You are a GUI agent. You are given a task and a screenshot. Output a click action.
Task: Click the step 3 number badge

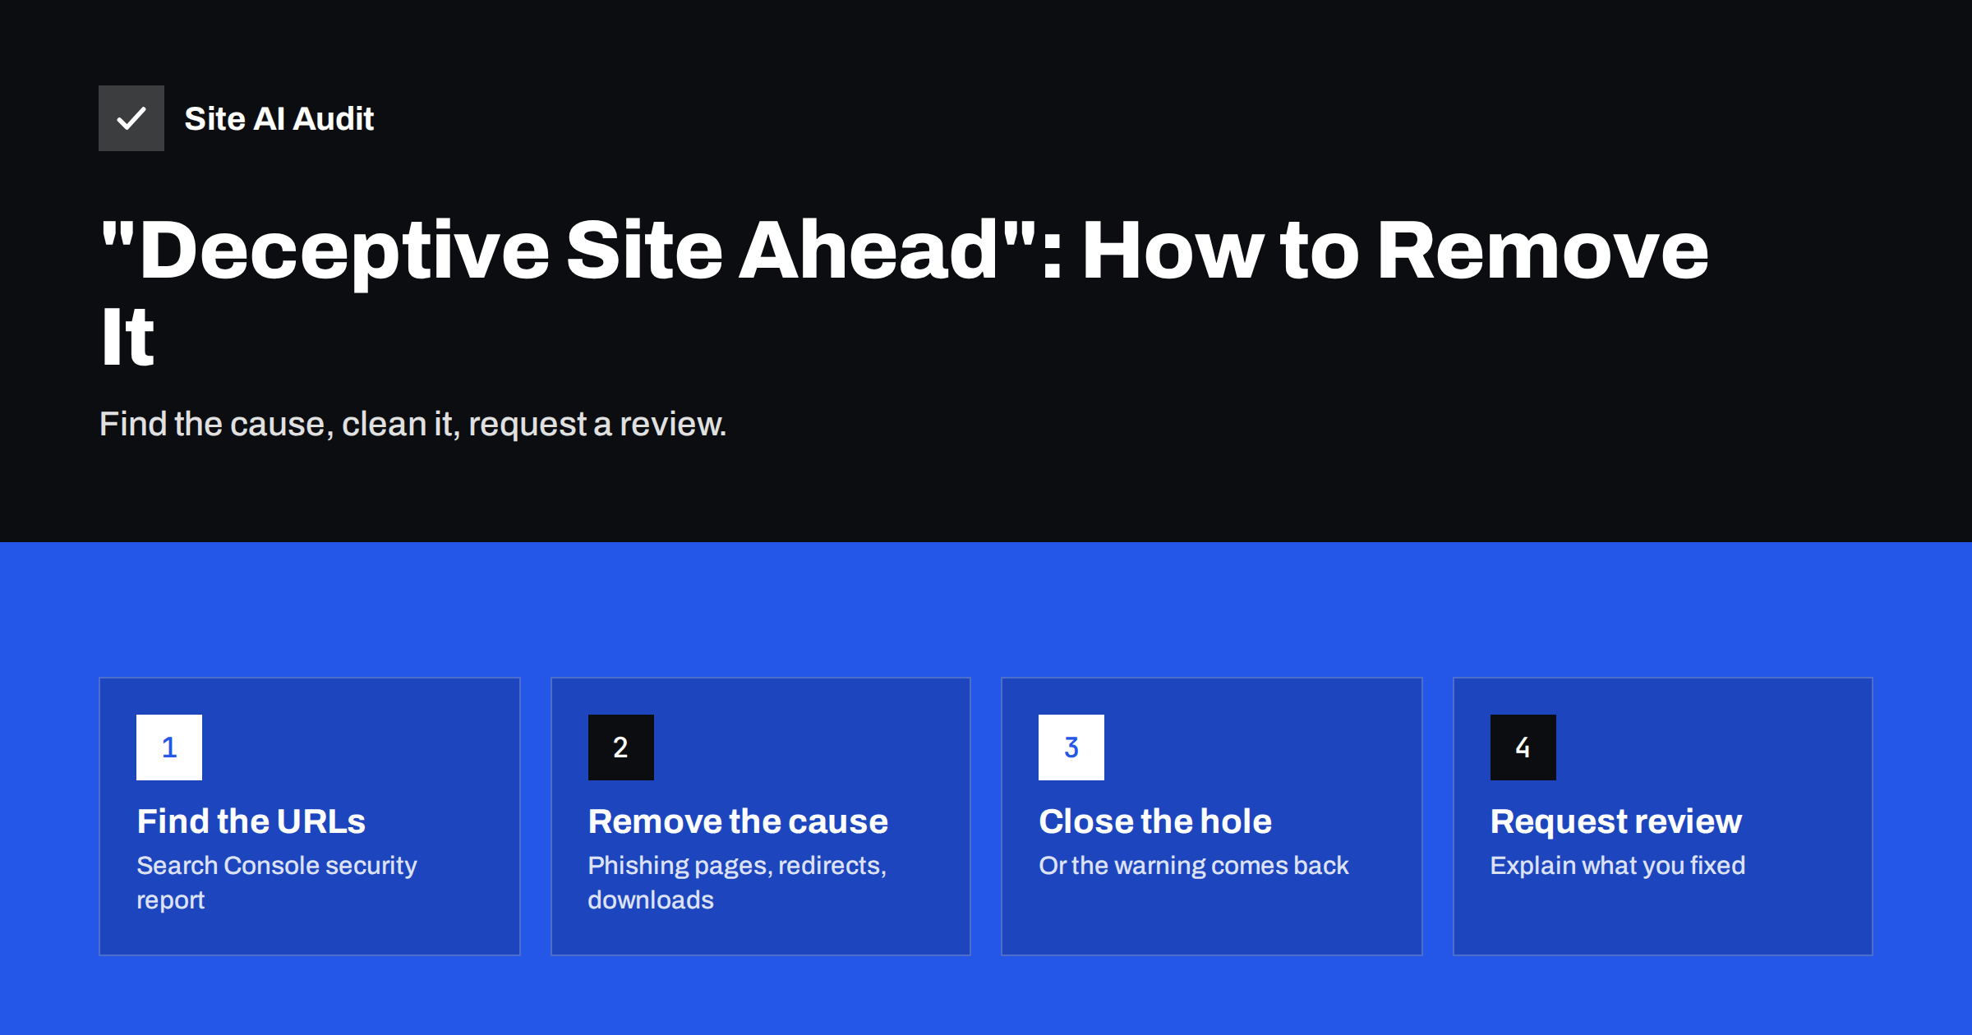coord(1071,747)
